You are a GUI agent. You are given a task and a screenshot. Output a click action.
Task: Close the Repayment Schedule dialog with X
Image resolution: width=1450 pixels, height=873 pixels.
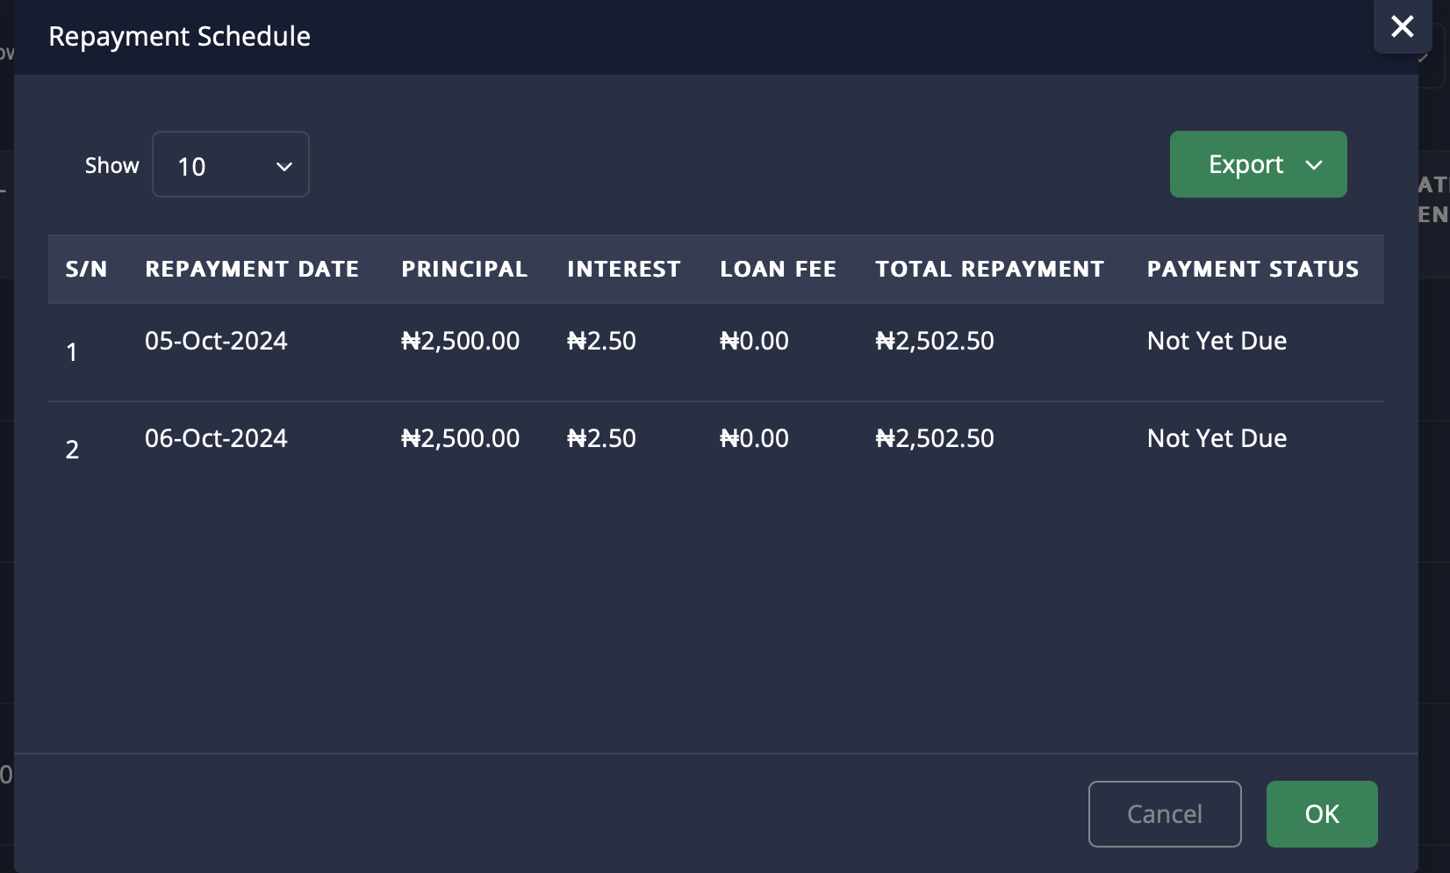click(1402, 26)
